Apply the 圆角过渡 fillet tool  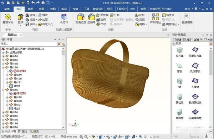tap(81, 19)
